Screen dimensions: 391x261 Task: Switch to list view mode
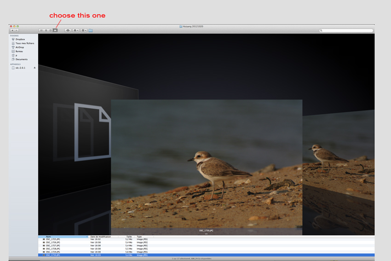pyautogui.click(x=46, y=30)
